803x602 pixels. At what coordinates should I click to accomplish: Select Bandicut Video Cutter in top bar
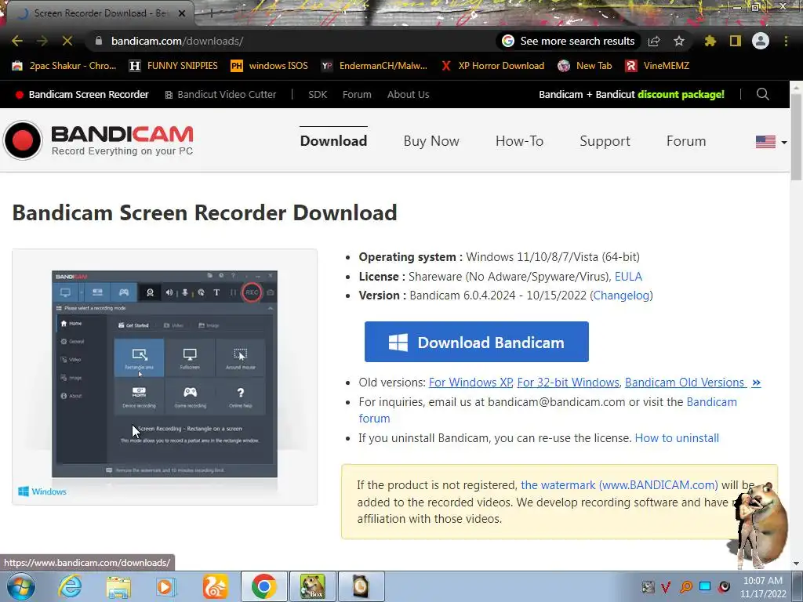220,94
